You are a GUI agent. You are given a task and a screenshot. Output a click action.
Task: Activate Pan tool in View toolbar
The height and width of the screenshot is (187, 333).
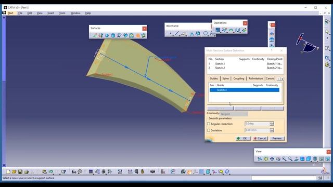point(272,159)
